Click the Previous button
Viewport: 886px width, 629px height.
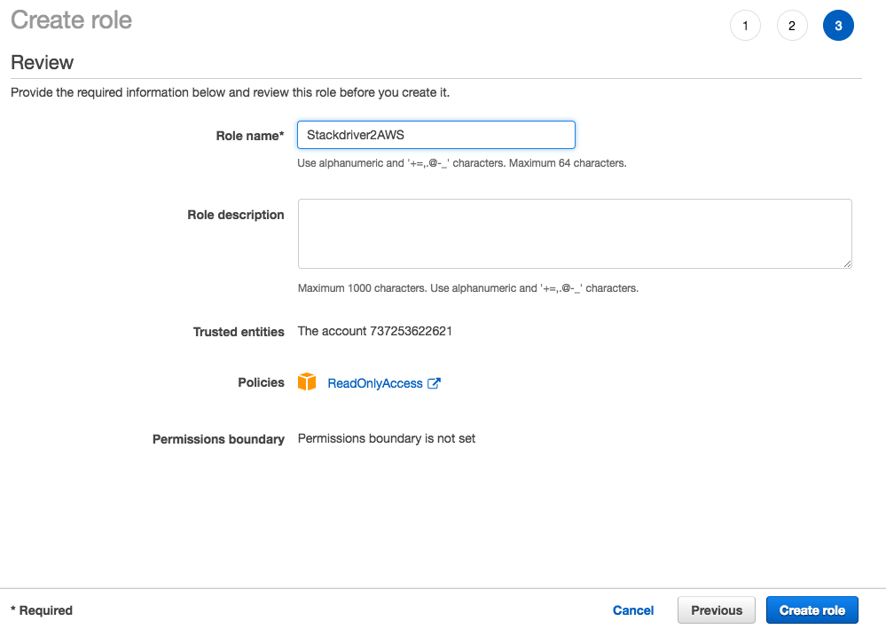point(716,610)
